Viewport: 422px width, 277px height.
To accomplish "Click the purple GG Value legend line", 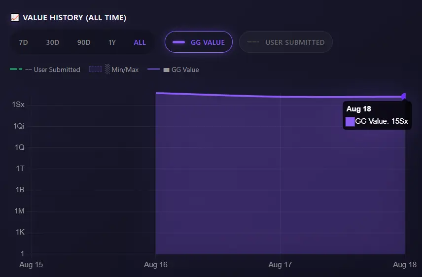I will coord(153,69).
